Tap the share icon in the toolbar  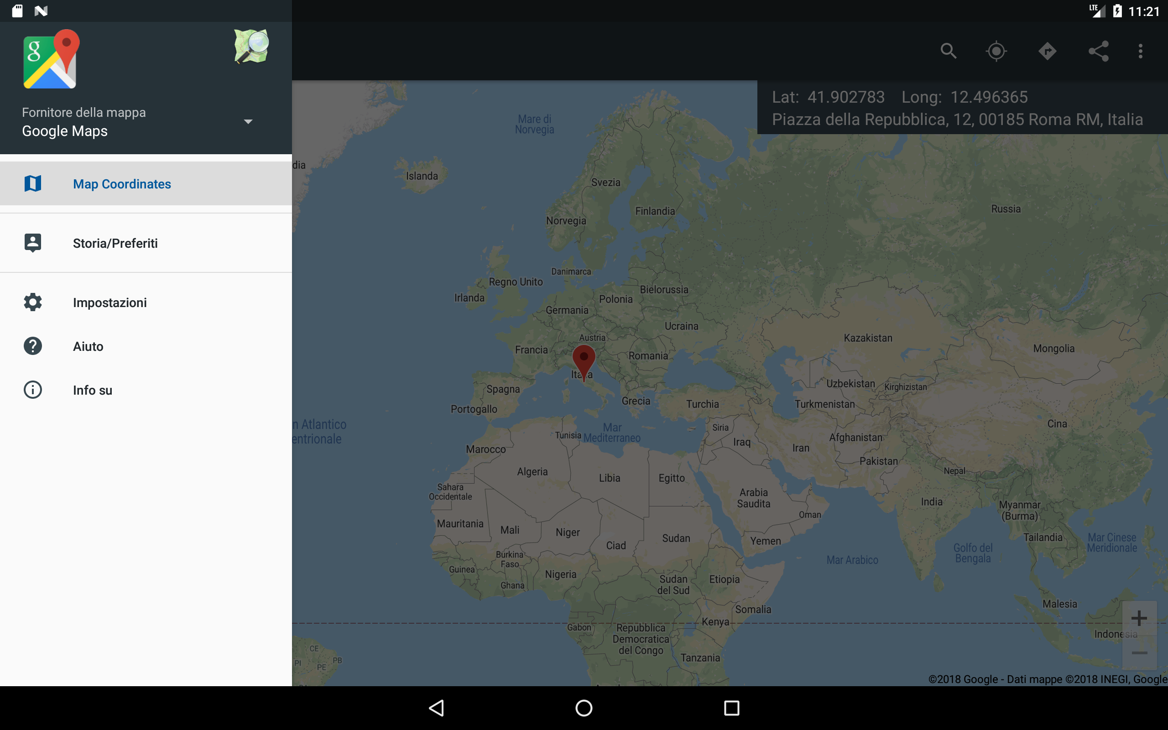click(1099, 51)
